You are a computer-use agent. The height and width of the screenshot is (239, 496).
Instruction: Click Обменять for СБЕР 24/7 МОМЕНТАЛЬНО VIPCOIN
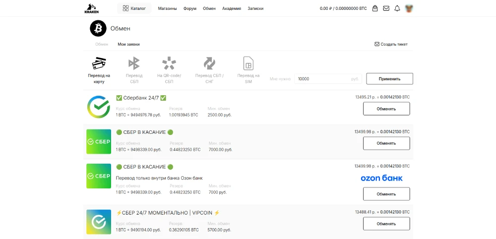(386, 224)
